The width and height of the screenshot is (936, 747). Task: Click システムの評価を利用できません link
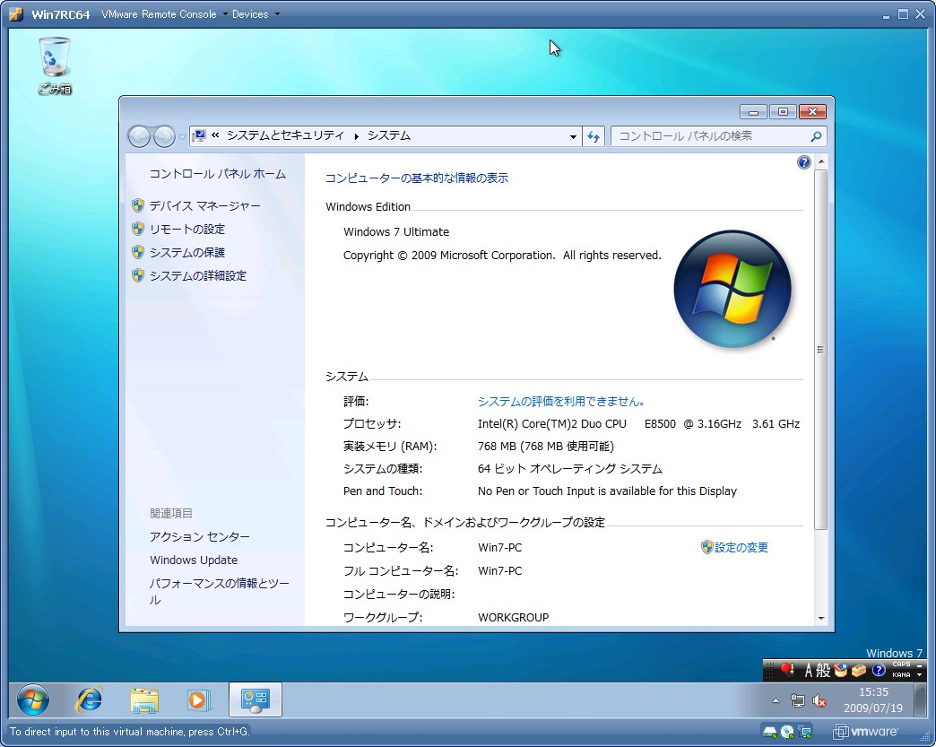(560, 401)
